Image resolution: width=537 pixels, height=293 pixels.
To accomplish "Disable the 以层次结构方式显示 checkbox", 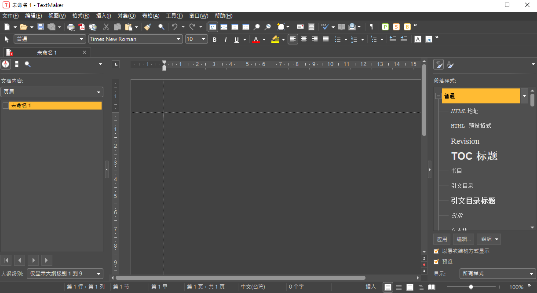I will [437, 251].
